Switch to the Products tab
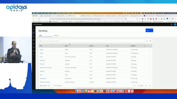This screenshot has width=177, height=99. 56,35
